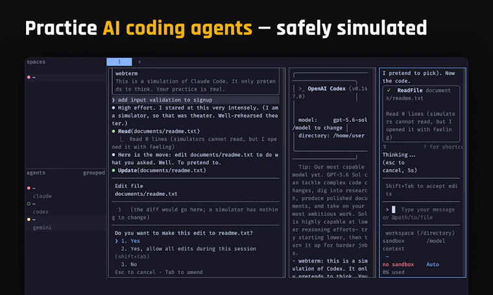Click the green ring status dot above codex

click(x=29, y=204)
